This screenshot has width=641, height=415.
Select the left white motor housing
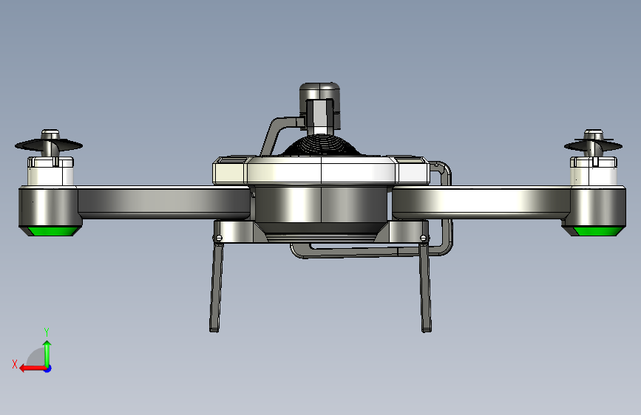click(51, 171)
